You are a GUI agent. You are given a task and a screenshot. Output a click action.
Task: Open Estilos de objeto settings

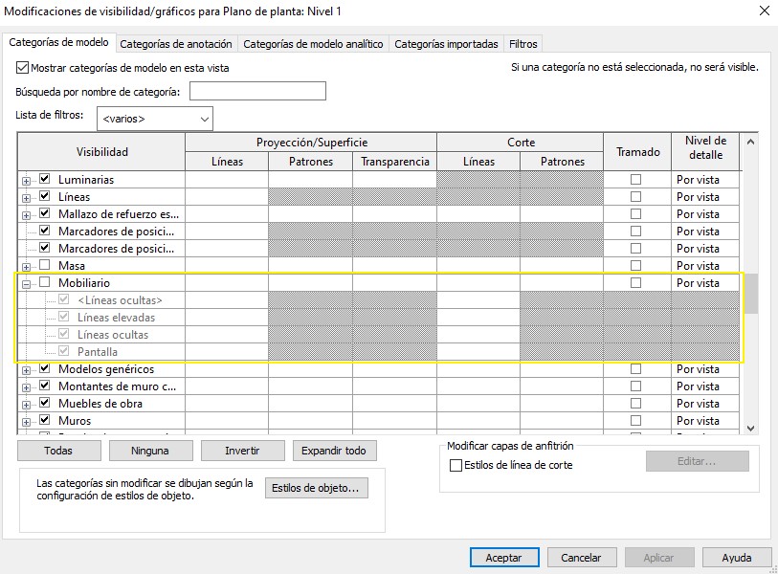pos(316,488)
